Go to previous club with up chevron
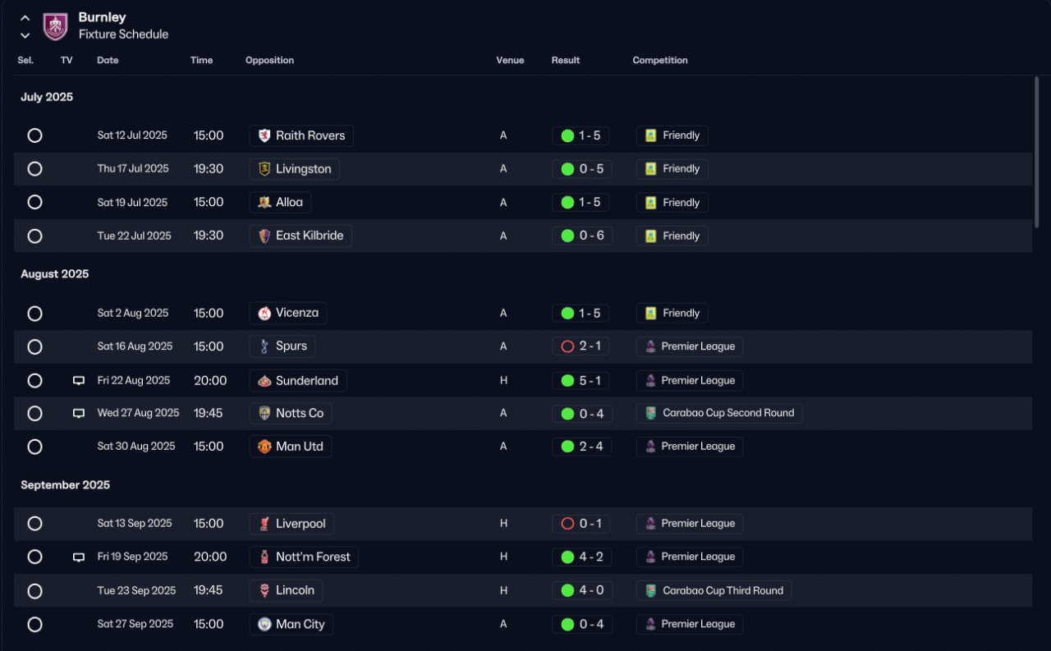 click(x=25, y=17)
